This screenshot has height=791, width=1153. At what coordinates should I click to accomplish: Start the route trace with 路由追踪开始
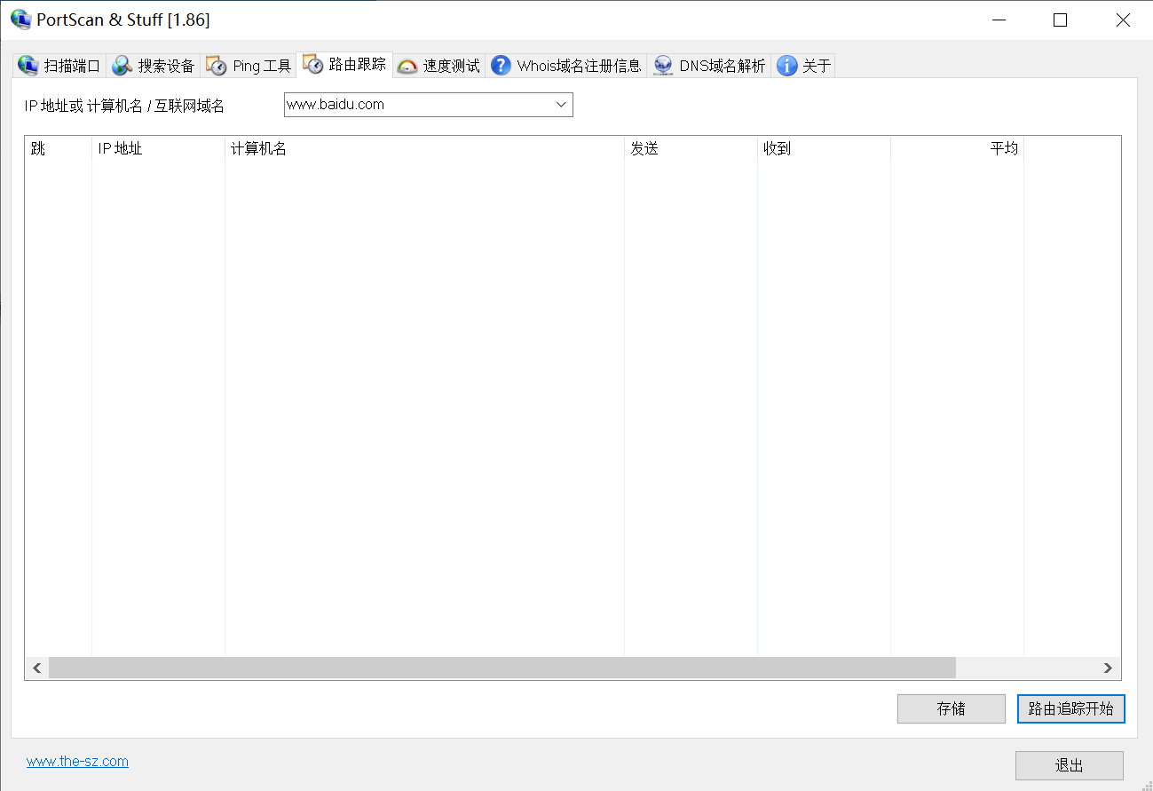(x=1070, y=708)
